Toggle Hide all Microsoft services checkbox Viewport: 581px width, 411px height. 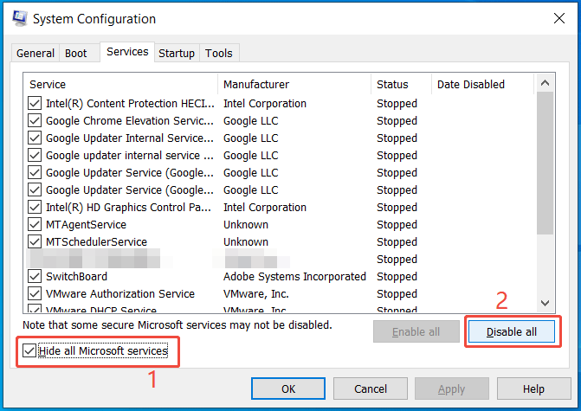pyautogui.click(x=29, y=350)
